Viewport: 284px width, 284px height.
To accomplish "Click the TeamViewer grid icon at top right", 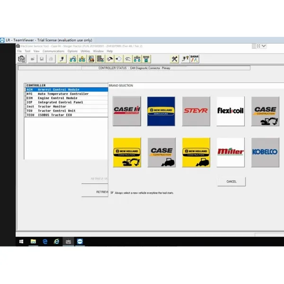I will pos(254,46).
